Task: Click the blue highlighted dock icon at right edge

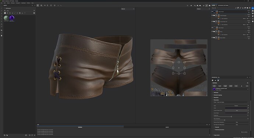Action: click(x=253, y=8)
